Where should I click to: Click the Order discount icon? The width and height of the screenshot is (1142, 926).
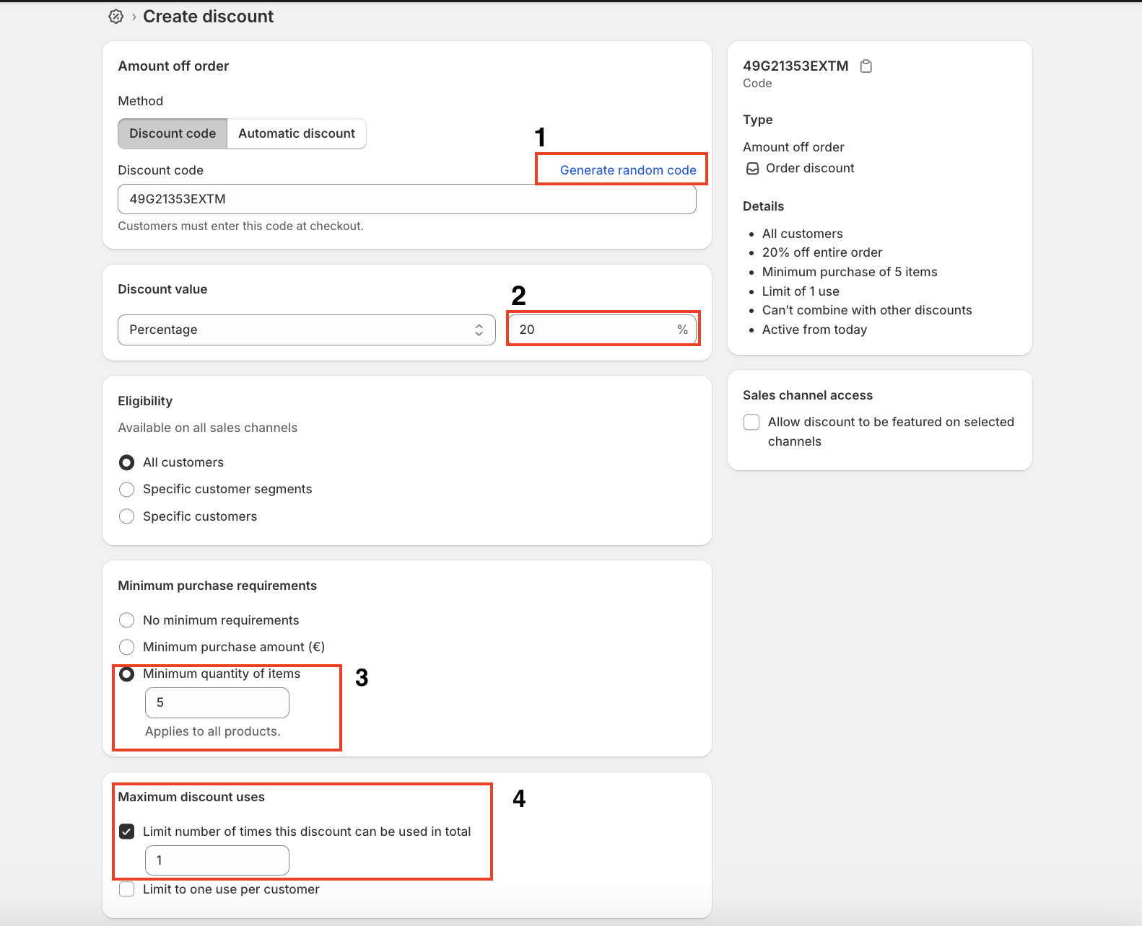(x=752, y=169)
